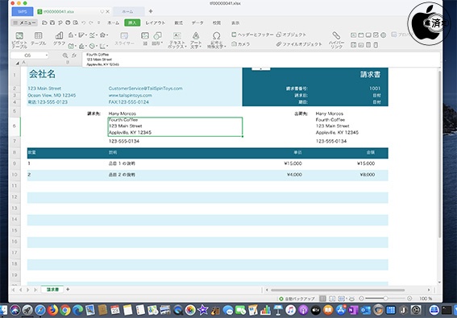Select the 会社名 company name cell
The image size is (457, 318).
(x=42, y=74)
